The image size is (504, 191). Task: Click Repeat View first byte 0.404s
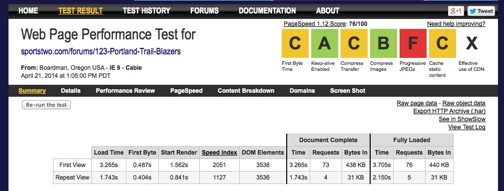tap(142, 178)
